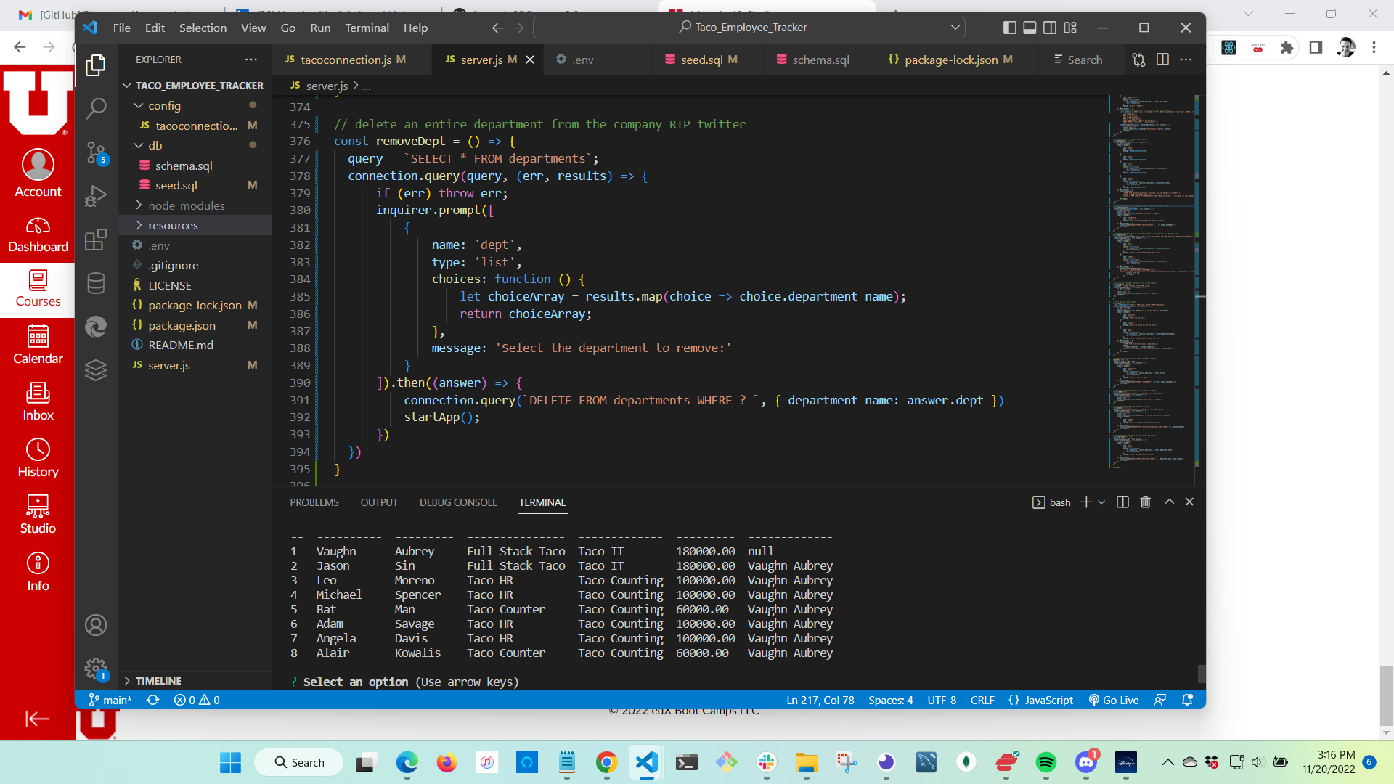This screenshot has height=784, width=1394.
Task: Open the layered stack icon in activity bar
Action: tap(96, 370)
